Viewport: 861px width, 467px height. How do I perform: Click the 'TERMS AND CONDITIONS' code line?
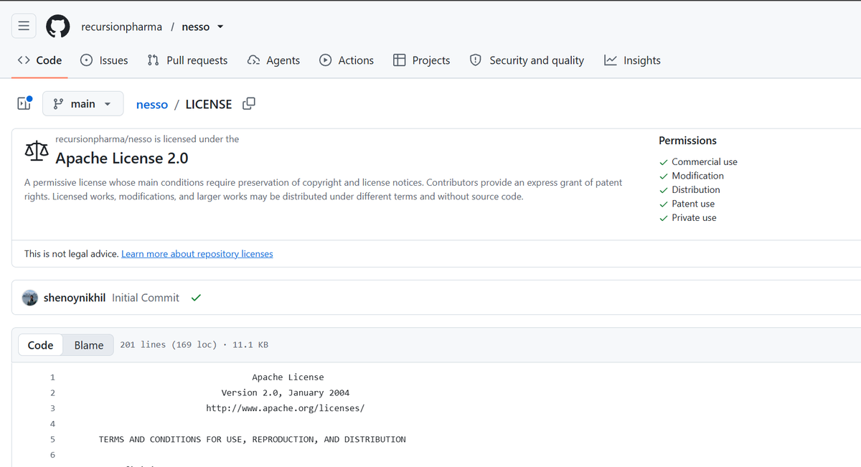pyautogui.click(x=253, y=439)
